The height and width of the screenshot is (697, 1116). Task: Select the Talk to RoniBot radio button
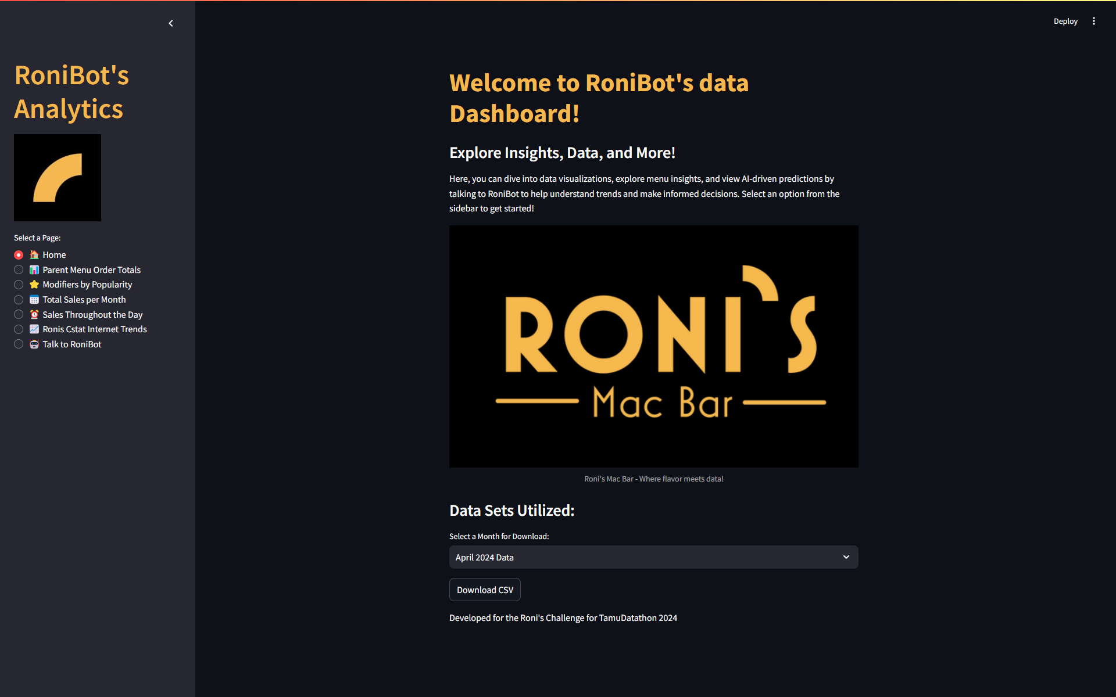pyautogui.click(x=19, y=344)
